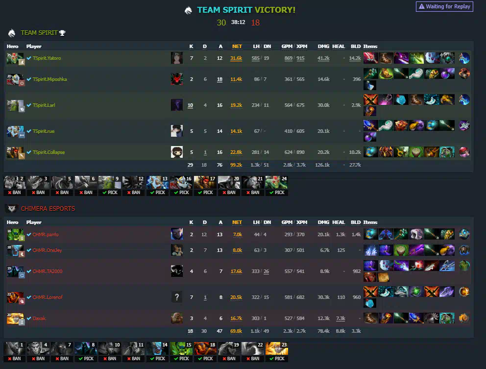
Task: Click Yatoro's neutral item circle icon
Action: (464, 58)
